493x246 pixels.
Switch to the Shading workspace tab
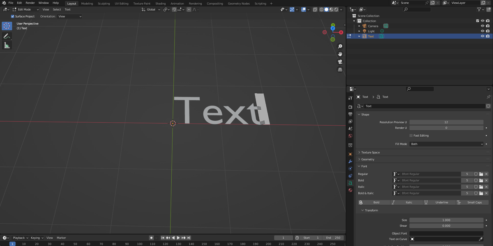point(160,3)
